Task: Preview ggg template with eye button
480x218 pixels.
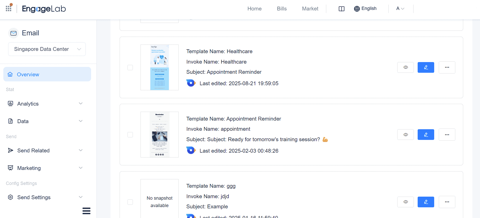Action: [x=405, y=202]
